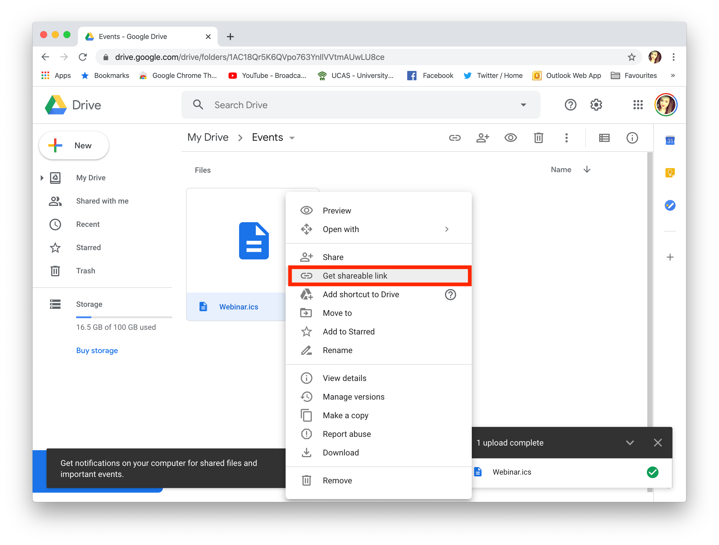Click the New button

[74, 145]
